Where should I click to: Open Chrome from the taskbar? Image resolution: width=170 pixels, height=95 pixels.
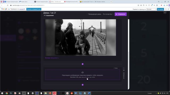tap(7, 93)
